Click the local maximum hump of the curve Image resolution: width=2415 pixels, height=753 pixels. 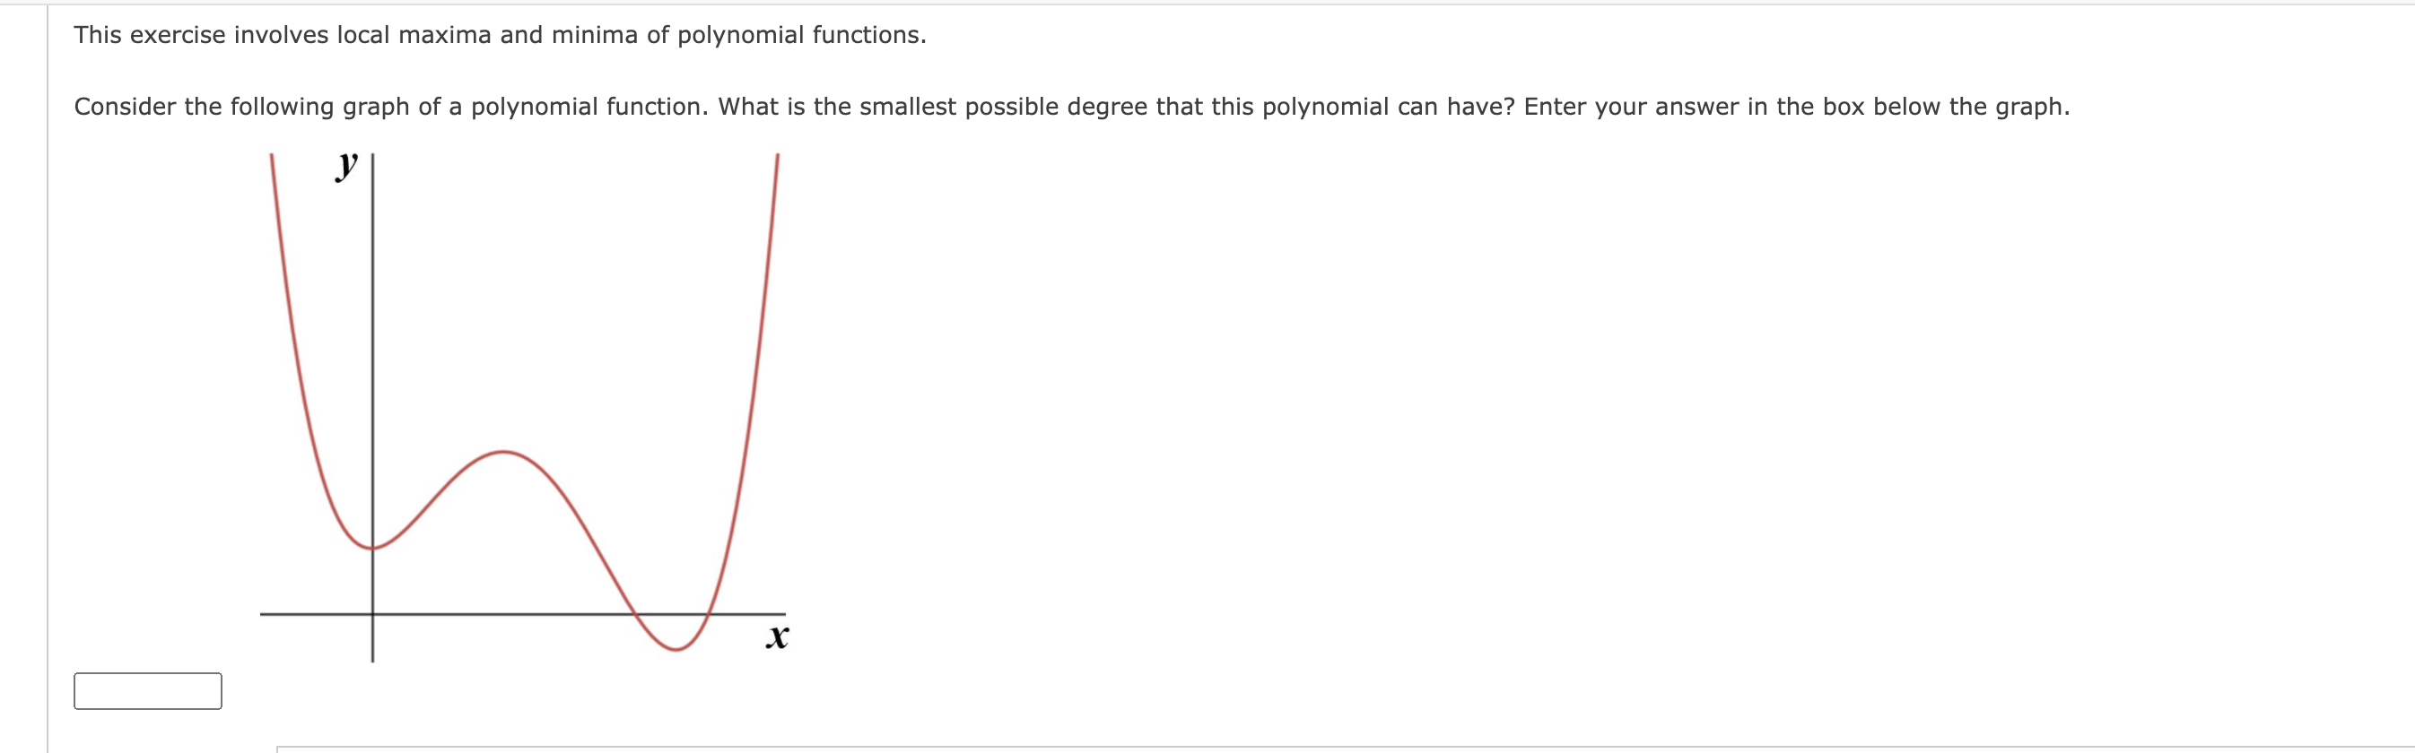click(506, 453)
